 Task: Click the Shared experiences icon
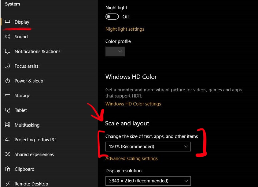tap(8, 154)
